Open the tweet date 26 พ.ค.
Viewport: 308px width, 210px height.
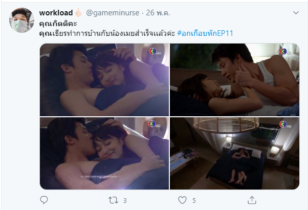pos(158,13)
